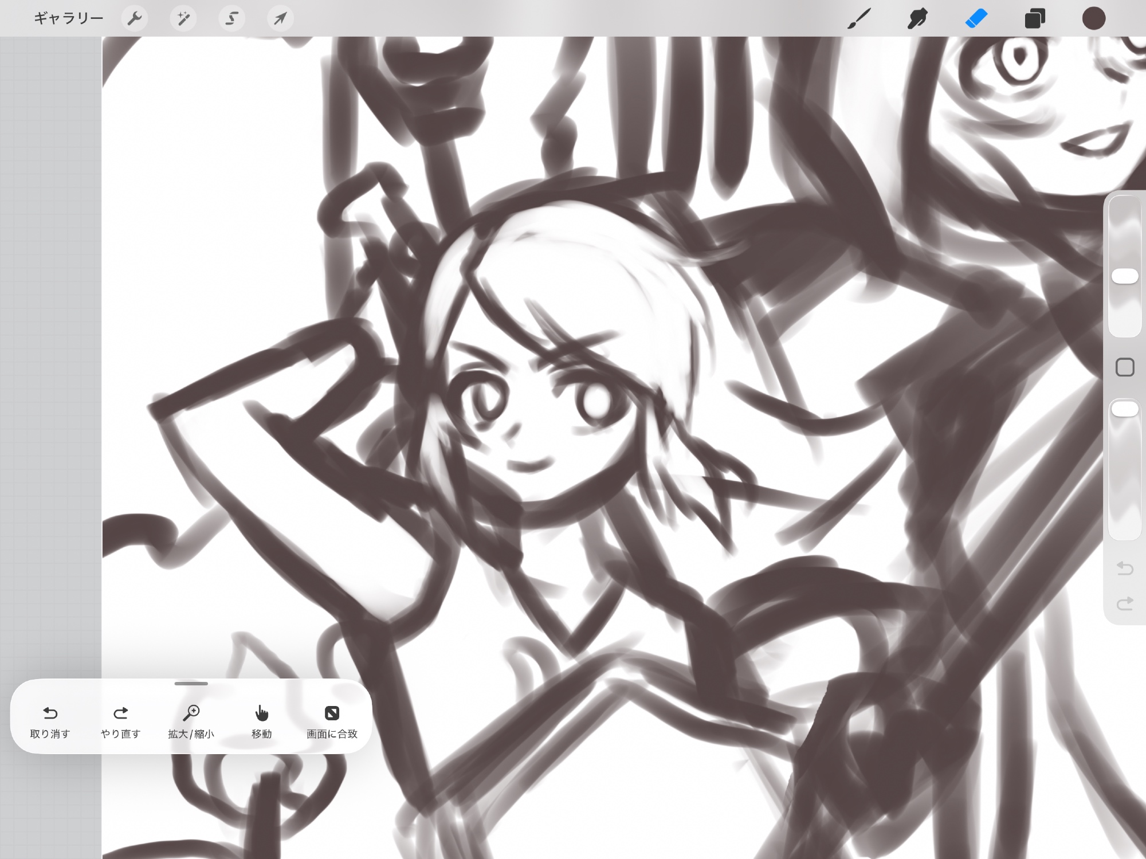
Task: Open the Gallery (ギャラリー) view
Action: (68, 19)
